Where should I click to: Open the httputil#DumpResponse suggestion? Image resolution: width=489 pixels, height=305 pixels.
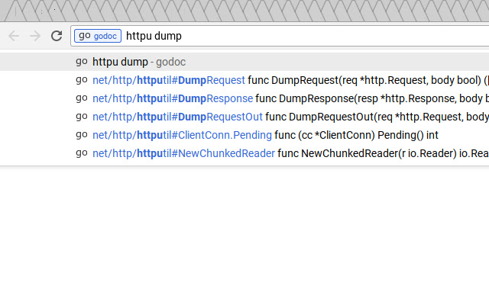tap(244, 98)
